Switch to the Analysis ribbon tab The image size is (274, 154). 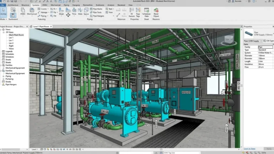click(111, 5)
